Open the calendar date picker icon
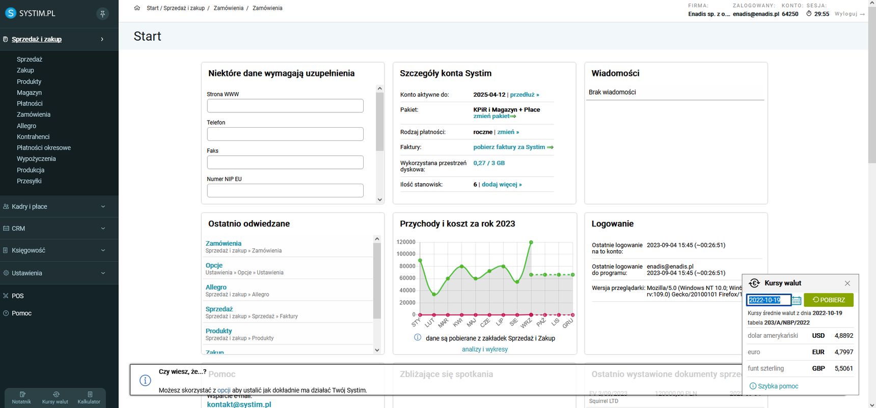Image resolution: width=876 pixels, height=408 pixels. pyautogui.click(x=797, y=300)
